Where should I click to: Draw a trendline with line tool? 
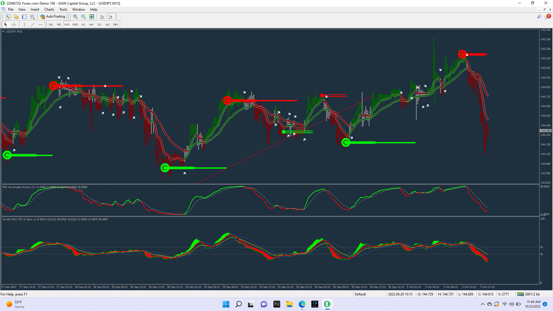(x=33, y=24)
